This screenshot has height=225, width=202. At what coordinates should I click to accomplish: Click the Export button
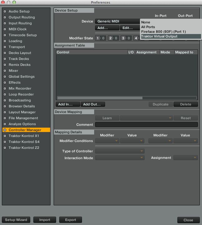(70, 220)
